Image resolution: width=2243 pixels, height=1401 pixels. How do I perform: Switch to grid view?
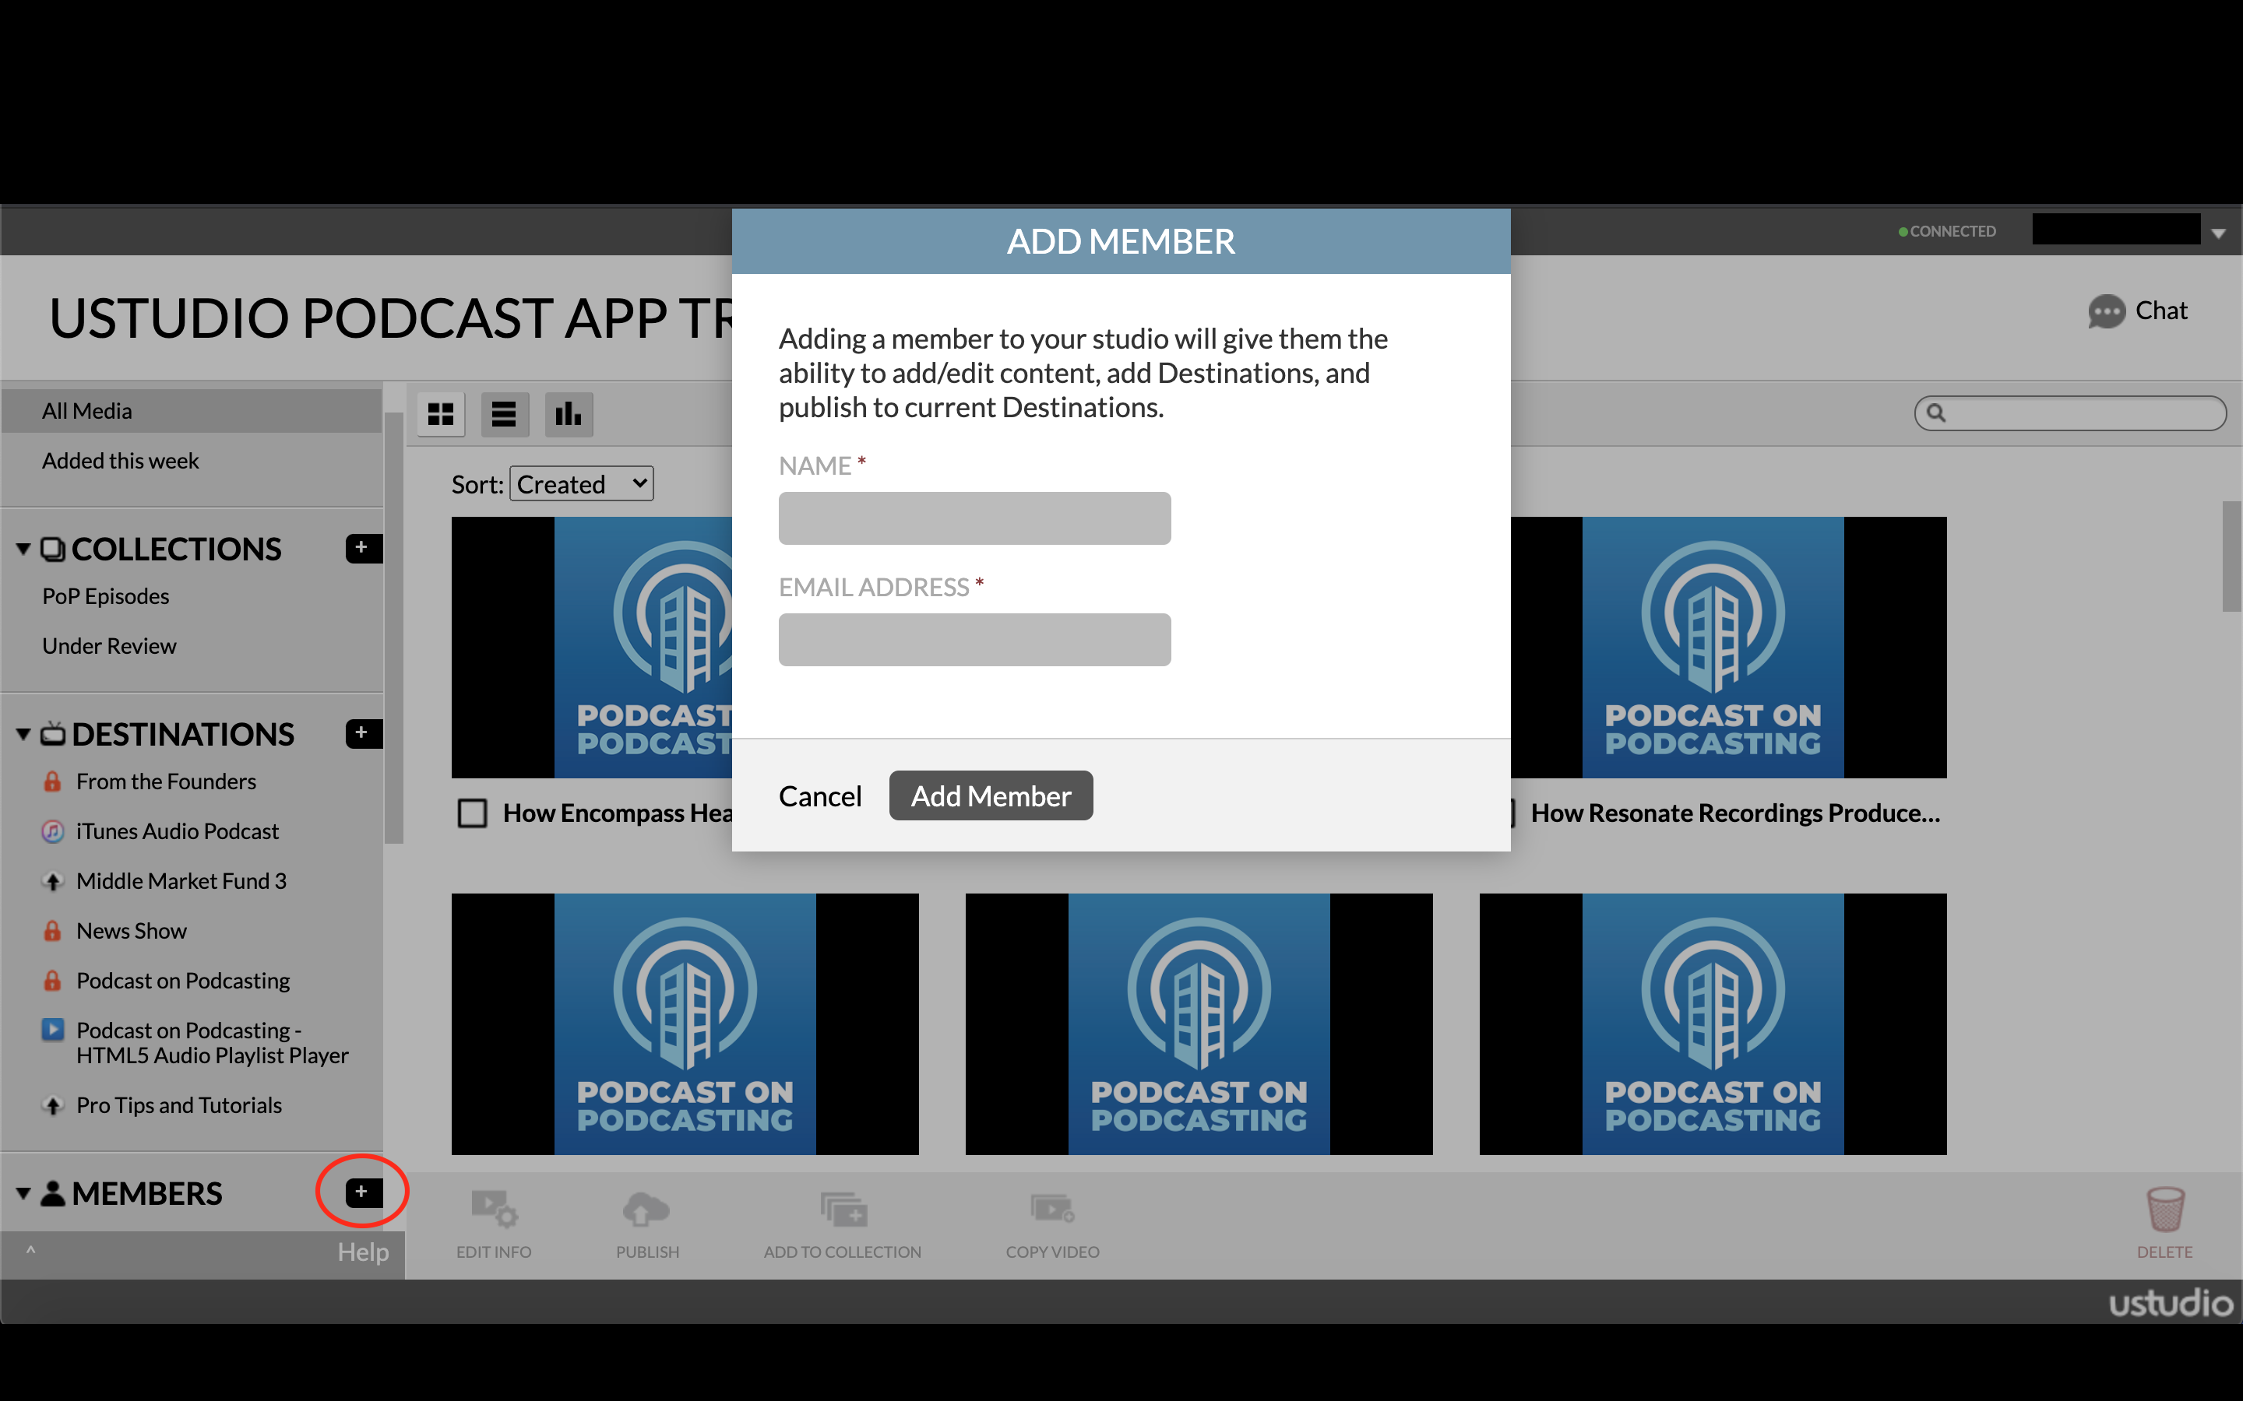440,413
